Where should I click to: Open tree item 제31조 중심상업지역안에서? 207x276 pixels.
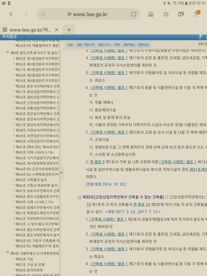click(x=37, y=92)
